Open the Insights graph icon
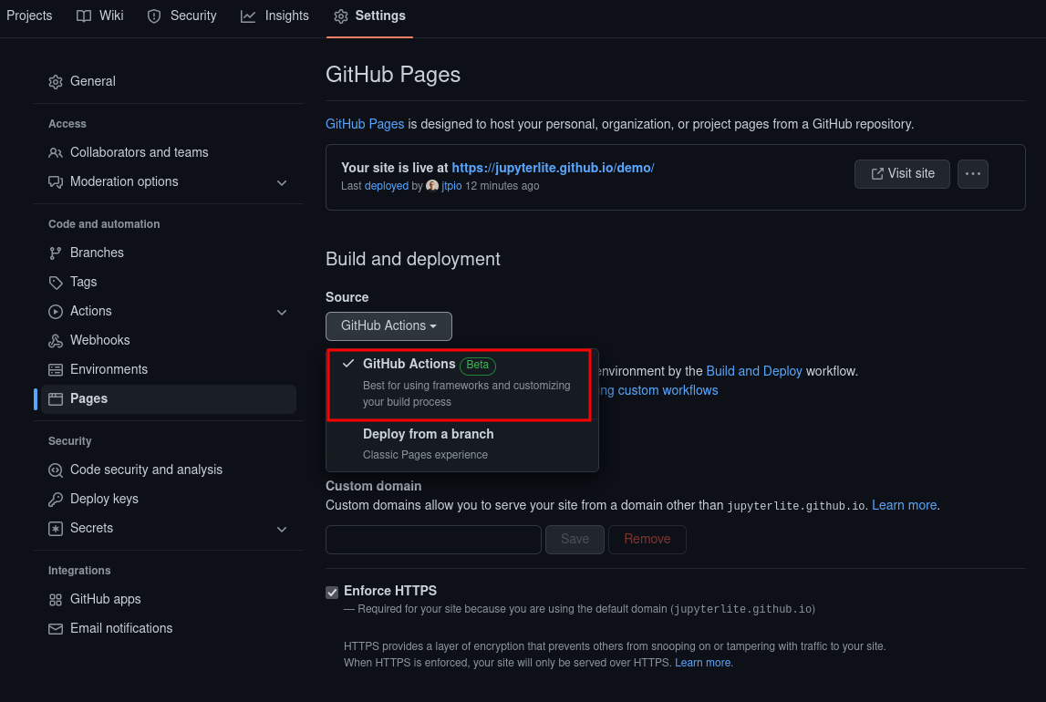Viewport: 1046px width, 702px height. coord(246,15)
